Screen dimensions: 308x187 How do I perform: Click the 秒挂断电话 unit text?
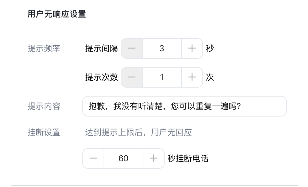[188, 158]
